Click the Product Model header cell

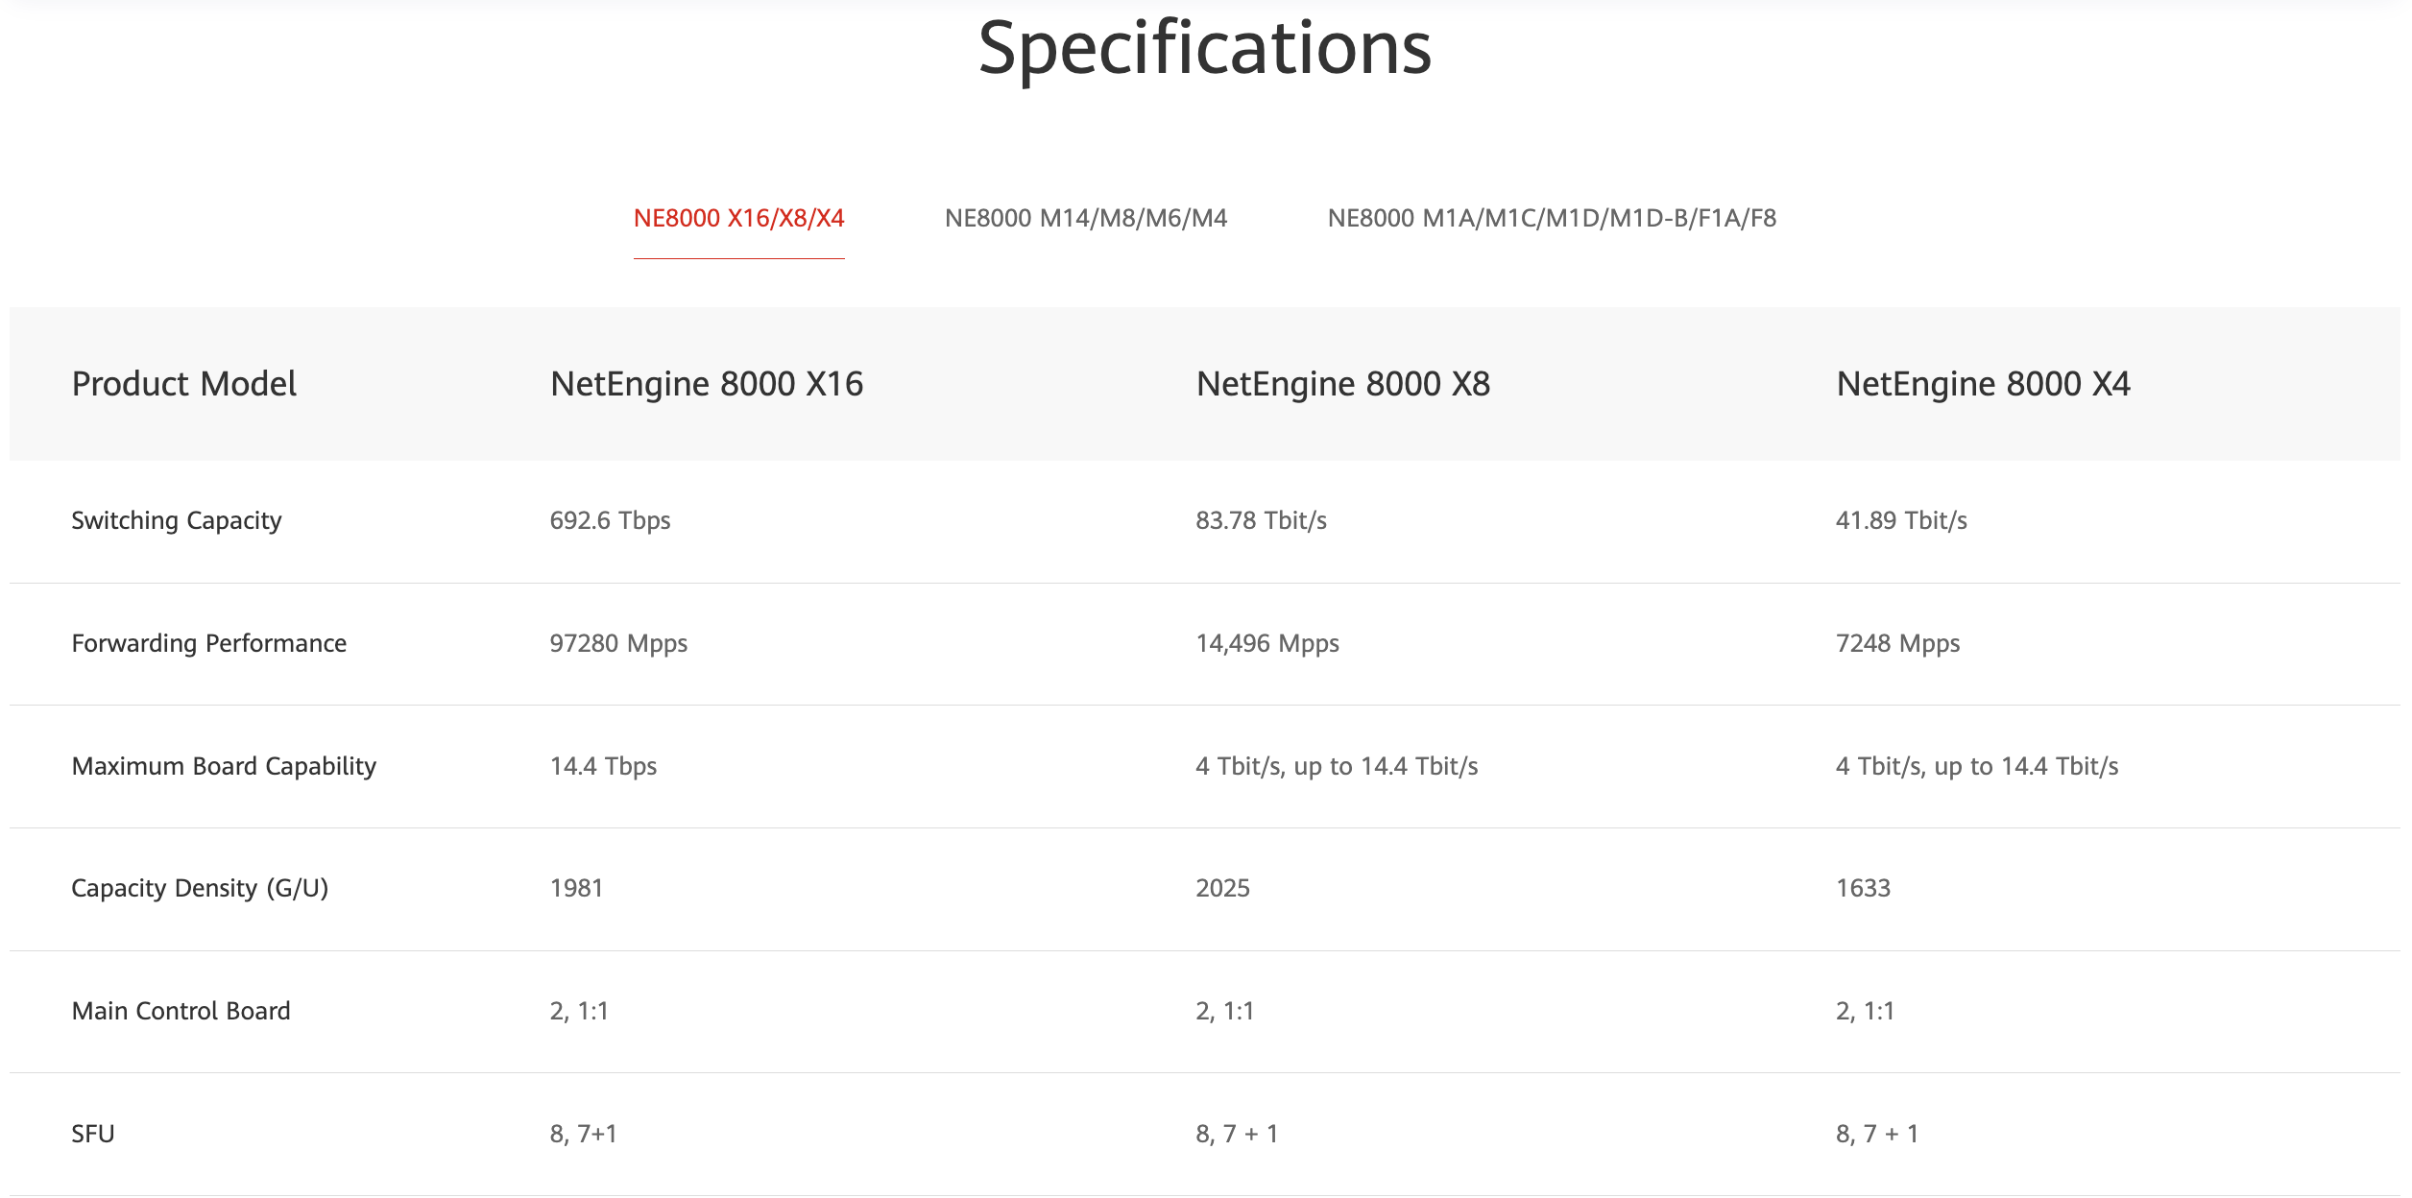(x=183, y=384)
